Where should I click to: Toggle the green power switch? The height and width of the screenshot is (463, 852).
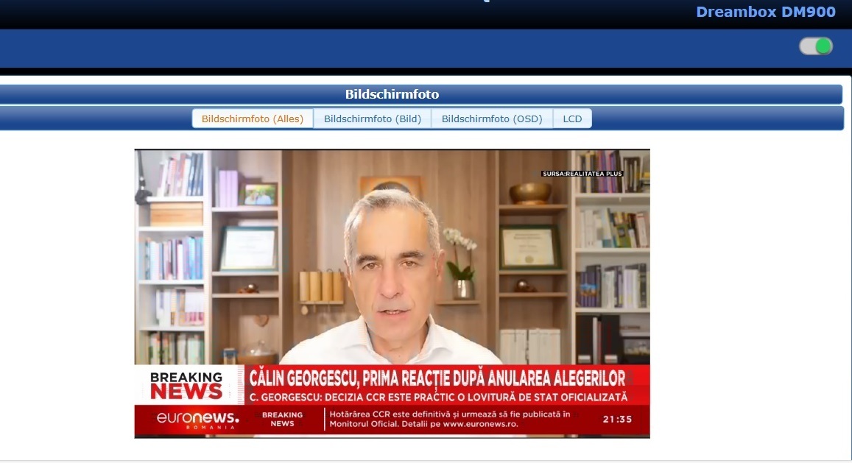click(x=816, y=46)
